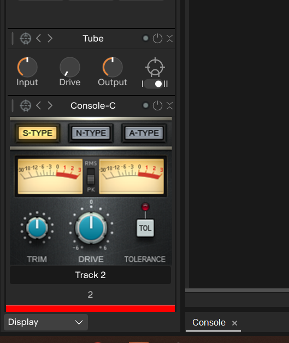Close the Console tab
The image size is (289, 343).
[x=234, y=323]
